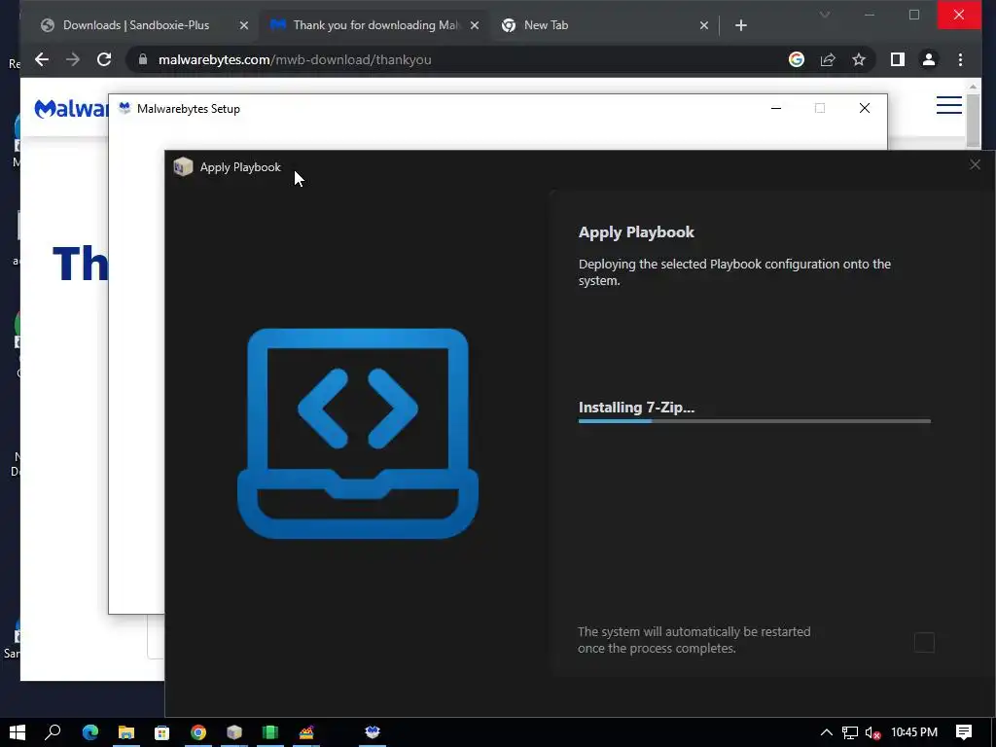Open the network status tray icon
The width and height of the screenshot is (996, 747).
pos(850,733)
